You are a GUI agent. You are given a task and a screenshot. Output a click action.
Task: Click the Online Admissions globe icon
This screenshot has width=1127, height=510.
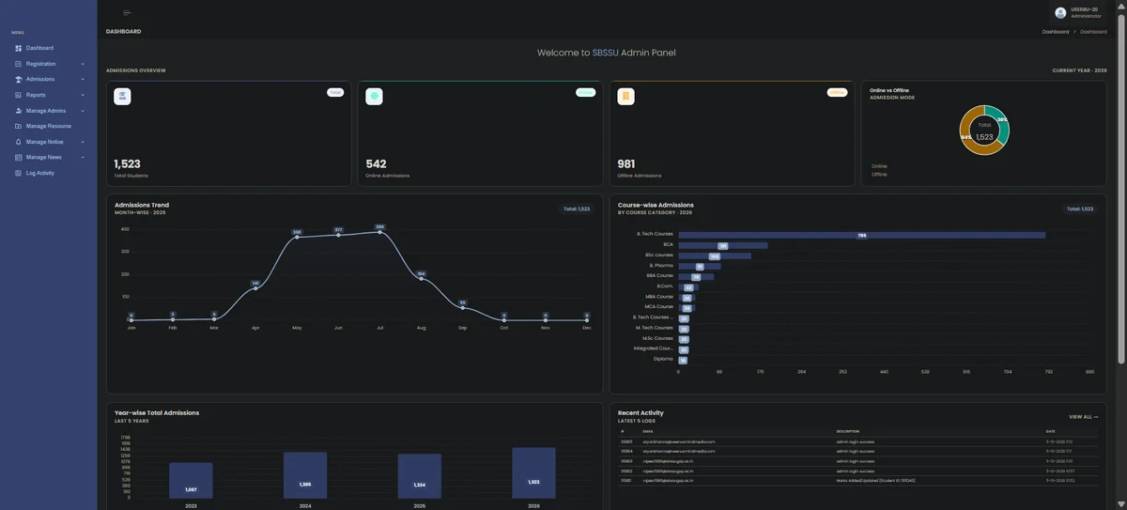pos(374,96)
